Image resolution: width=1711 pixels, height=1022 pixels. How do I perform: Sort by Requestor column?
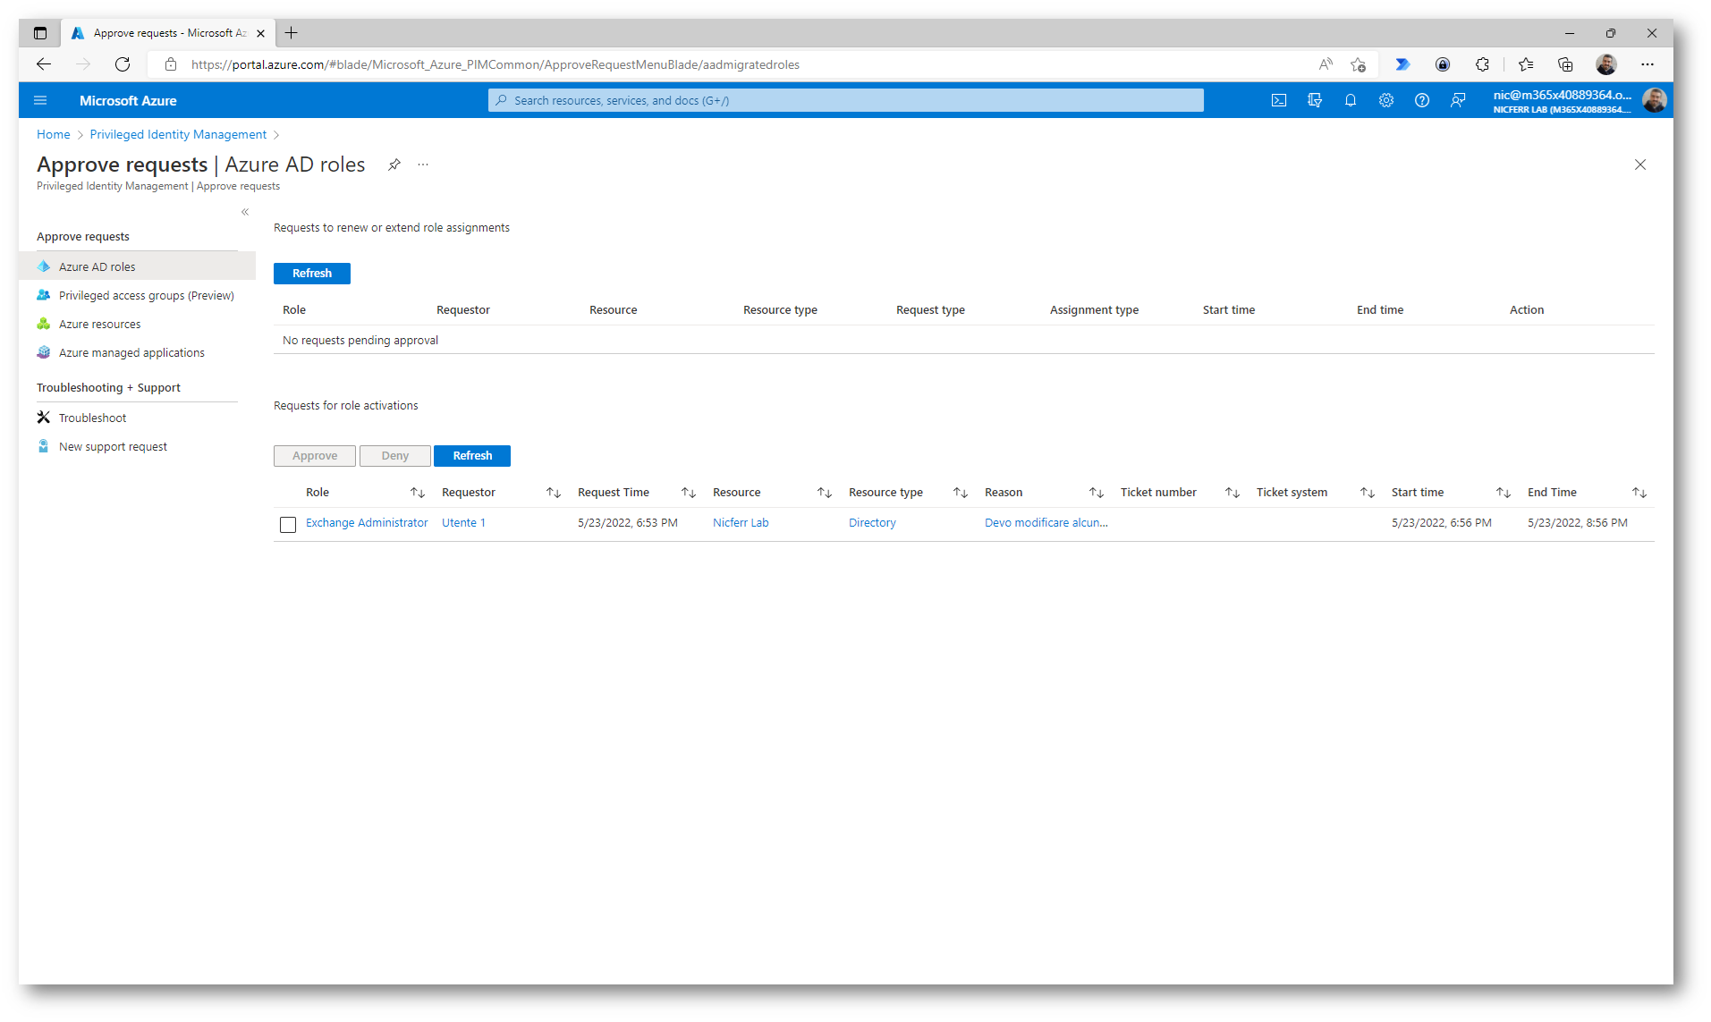554,493
